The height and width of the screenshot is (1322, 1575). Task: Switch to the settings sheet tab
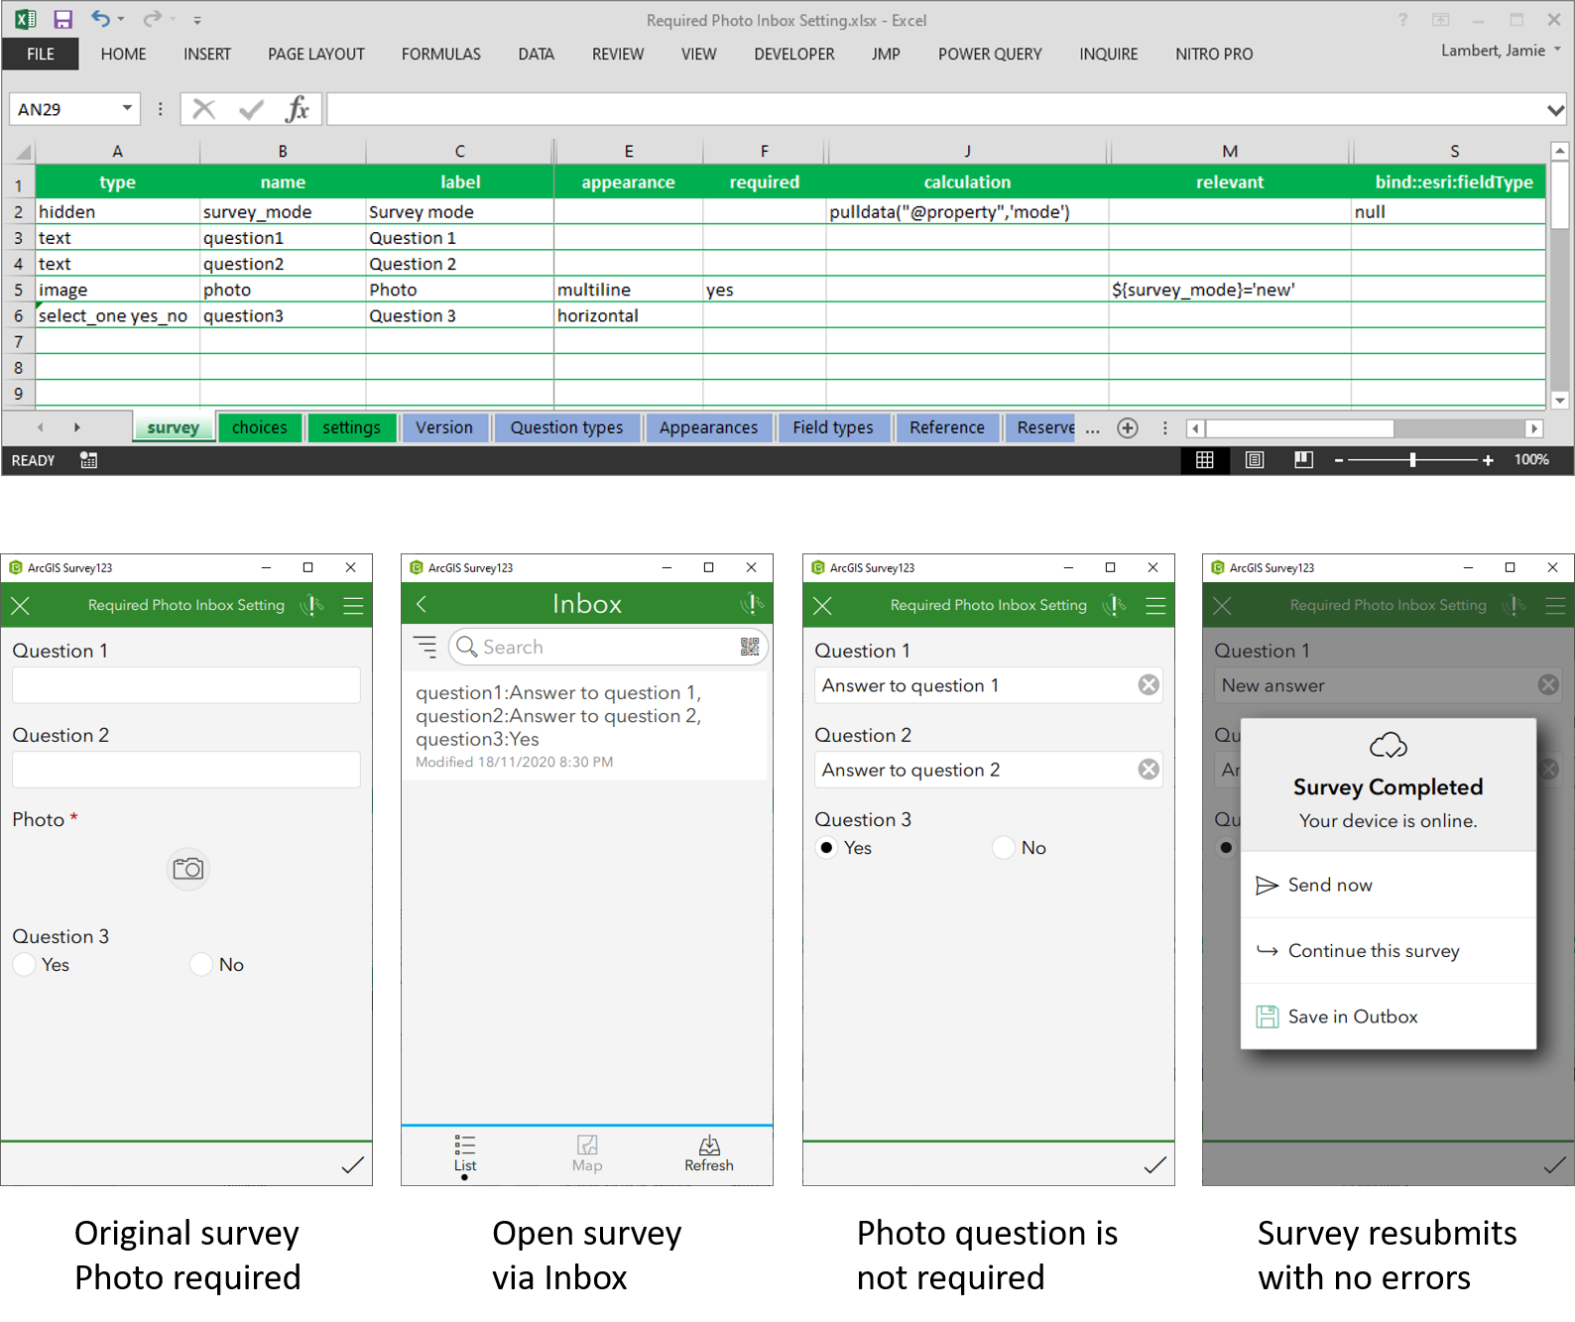pyautogui.click(x=351, y=427)
